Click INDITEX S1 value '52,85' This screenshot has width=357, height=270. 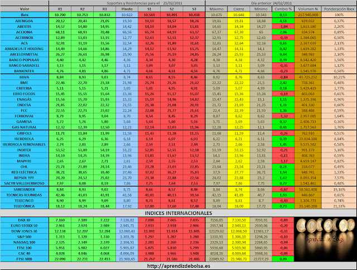pos(149,150)
